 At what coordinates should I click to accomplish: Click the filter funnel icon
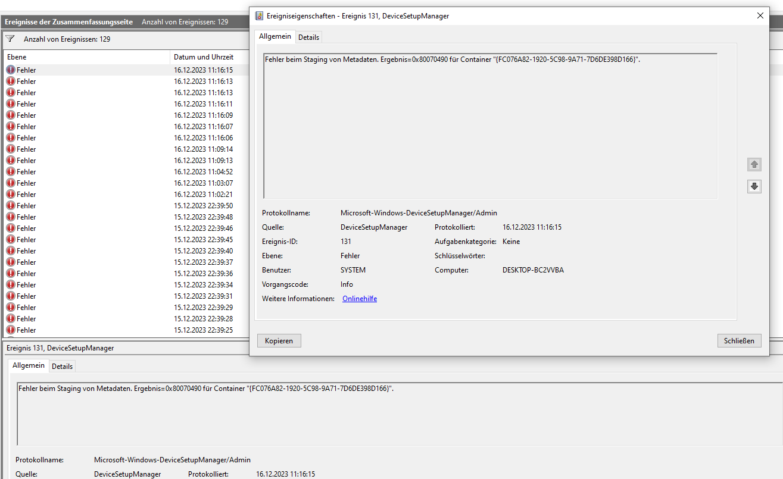(x=10, y=39)
